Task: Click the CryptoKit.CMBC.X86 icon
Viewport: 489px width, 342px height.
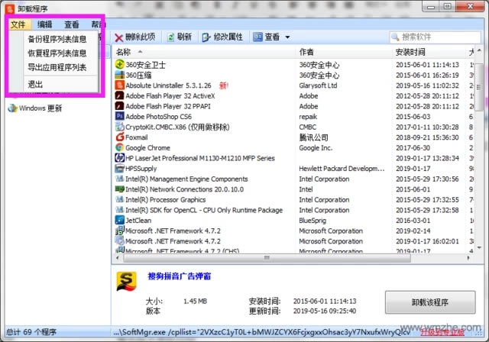Action: [x=120, y=127]
